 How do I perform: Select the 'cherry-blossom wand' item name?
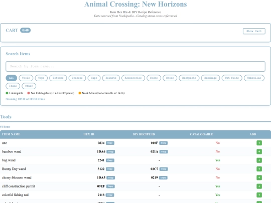point(17,177)
